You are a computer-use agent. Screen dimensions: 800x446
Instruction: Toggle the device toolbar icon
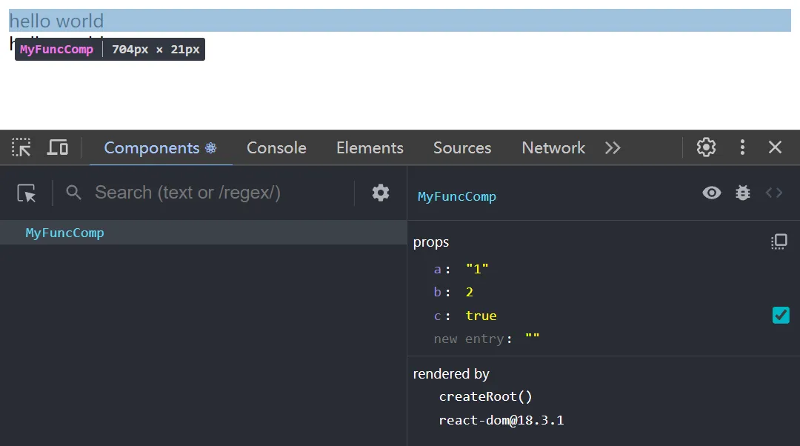click(x=58, y=147)
